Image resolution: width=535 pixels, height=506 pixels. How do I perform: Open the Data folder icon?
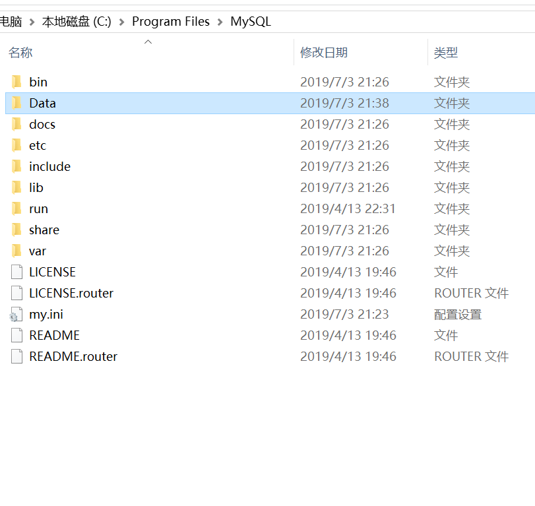[x=16, y=103]
